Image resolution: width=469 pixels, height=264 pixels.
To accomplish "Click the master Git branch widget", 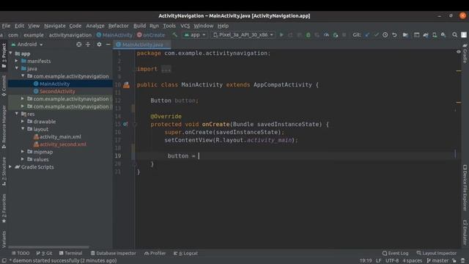I will tap(438, 261).
